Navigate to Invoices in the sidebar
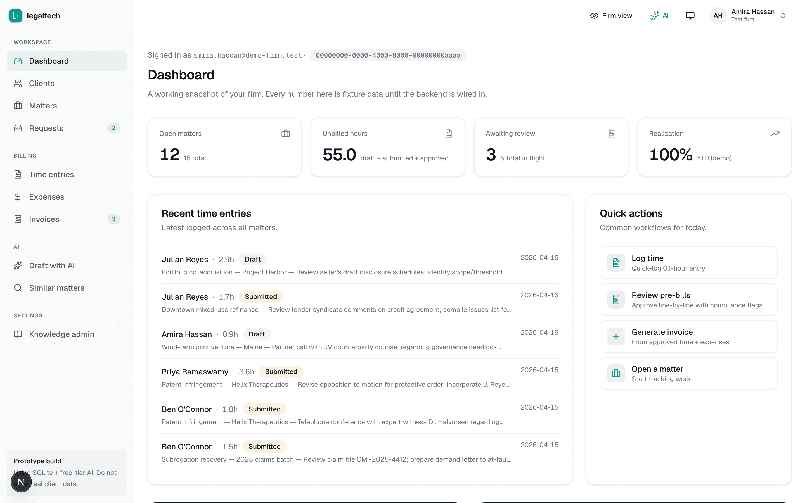The width and height of the screenshot is (805, 503). 67,219
